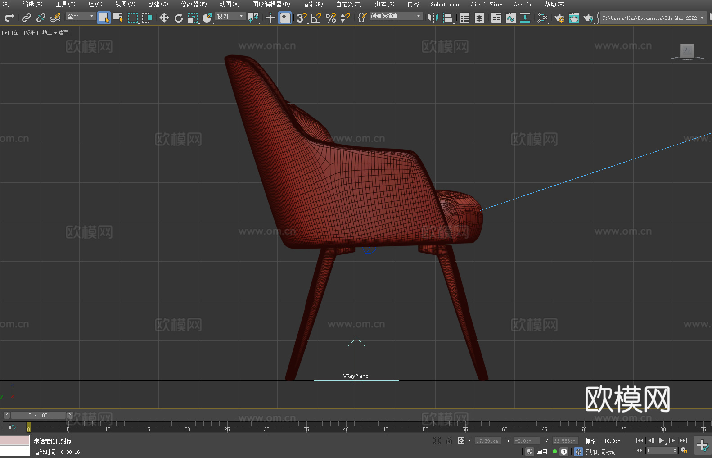The width and height of the screenshot is (712, 458).
Task: Open 工具(T) menu
Action: tap(65, 4)
